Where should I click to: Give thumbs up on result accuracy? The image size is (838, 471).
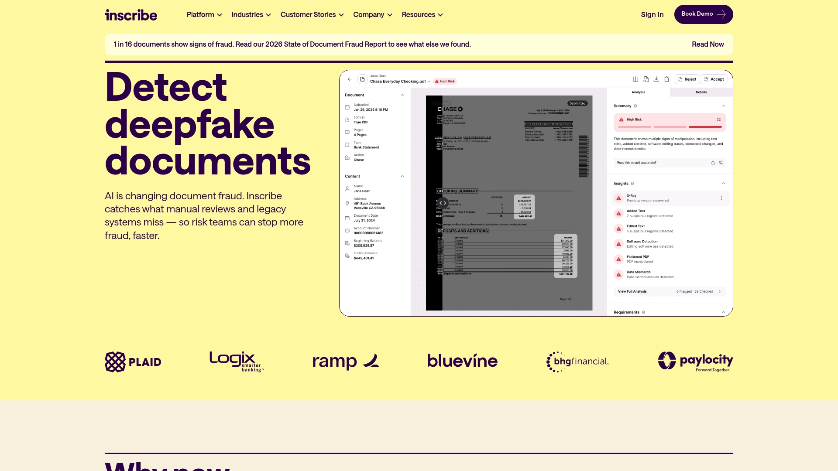click(713, 162)
